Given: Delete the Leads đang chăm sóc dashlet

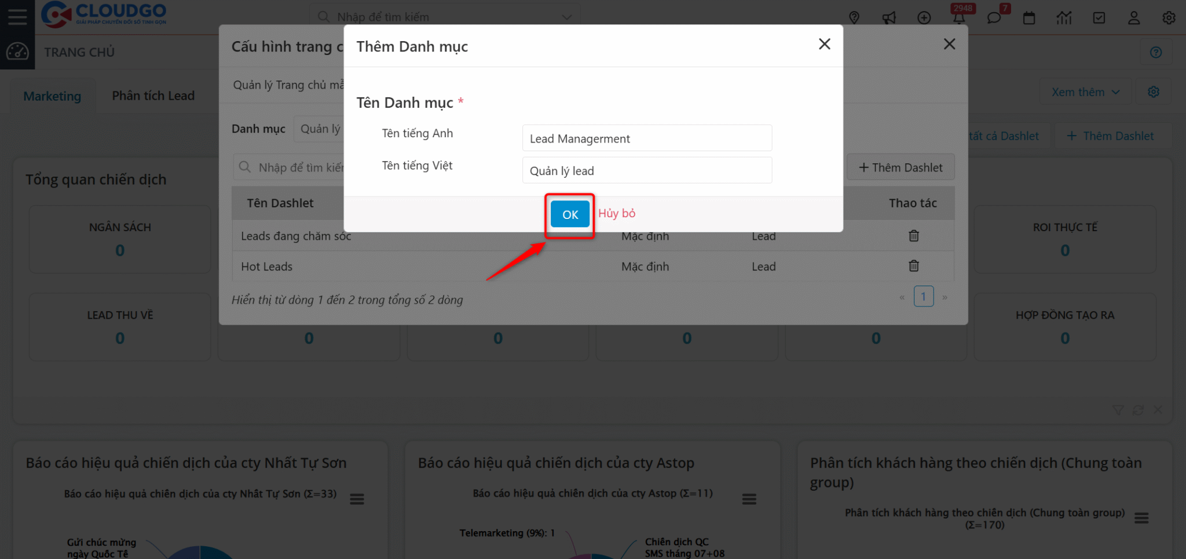Looking at the screenshot, I should 914,236.
